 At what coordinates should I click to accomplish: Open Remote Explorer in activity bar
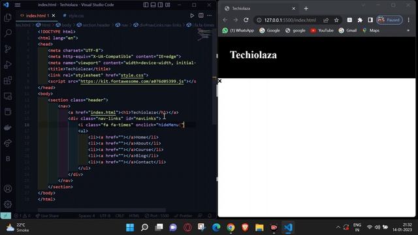pos(8,96)
